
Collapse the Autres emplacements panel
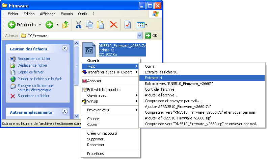pos(65,112)
